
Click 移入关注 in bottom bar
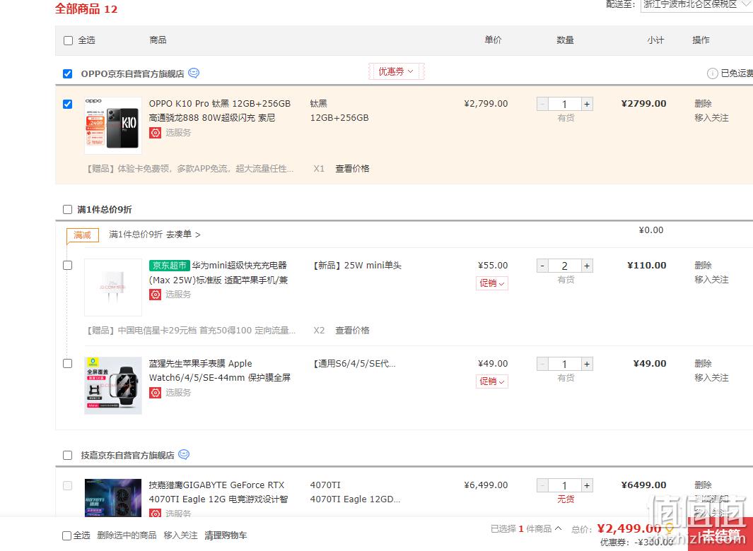[180, 535]
